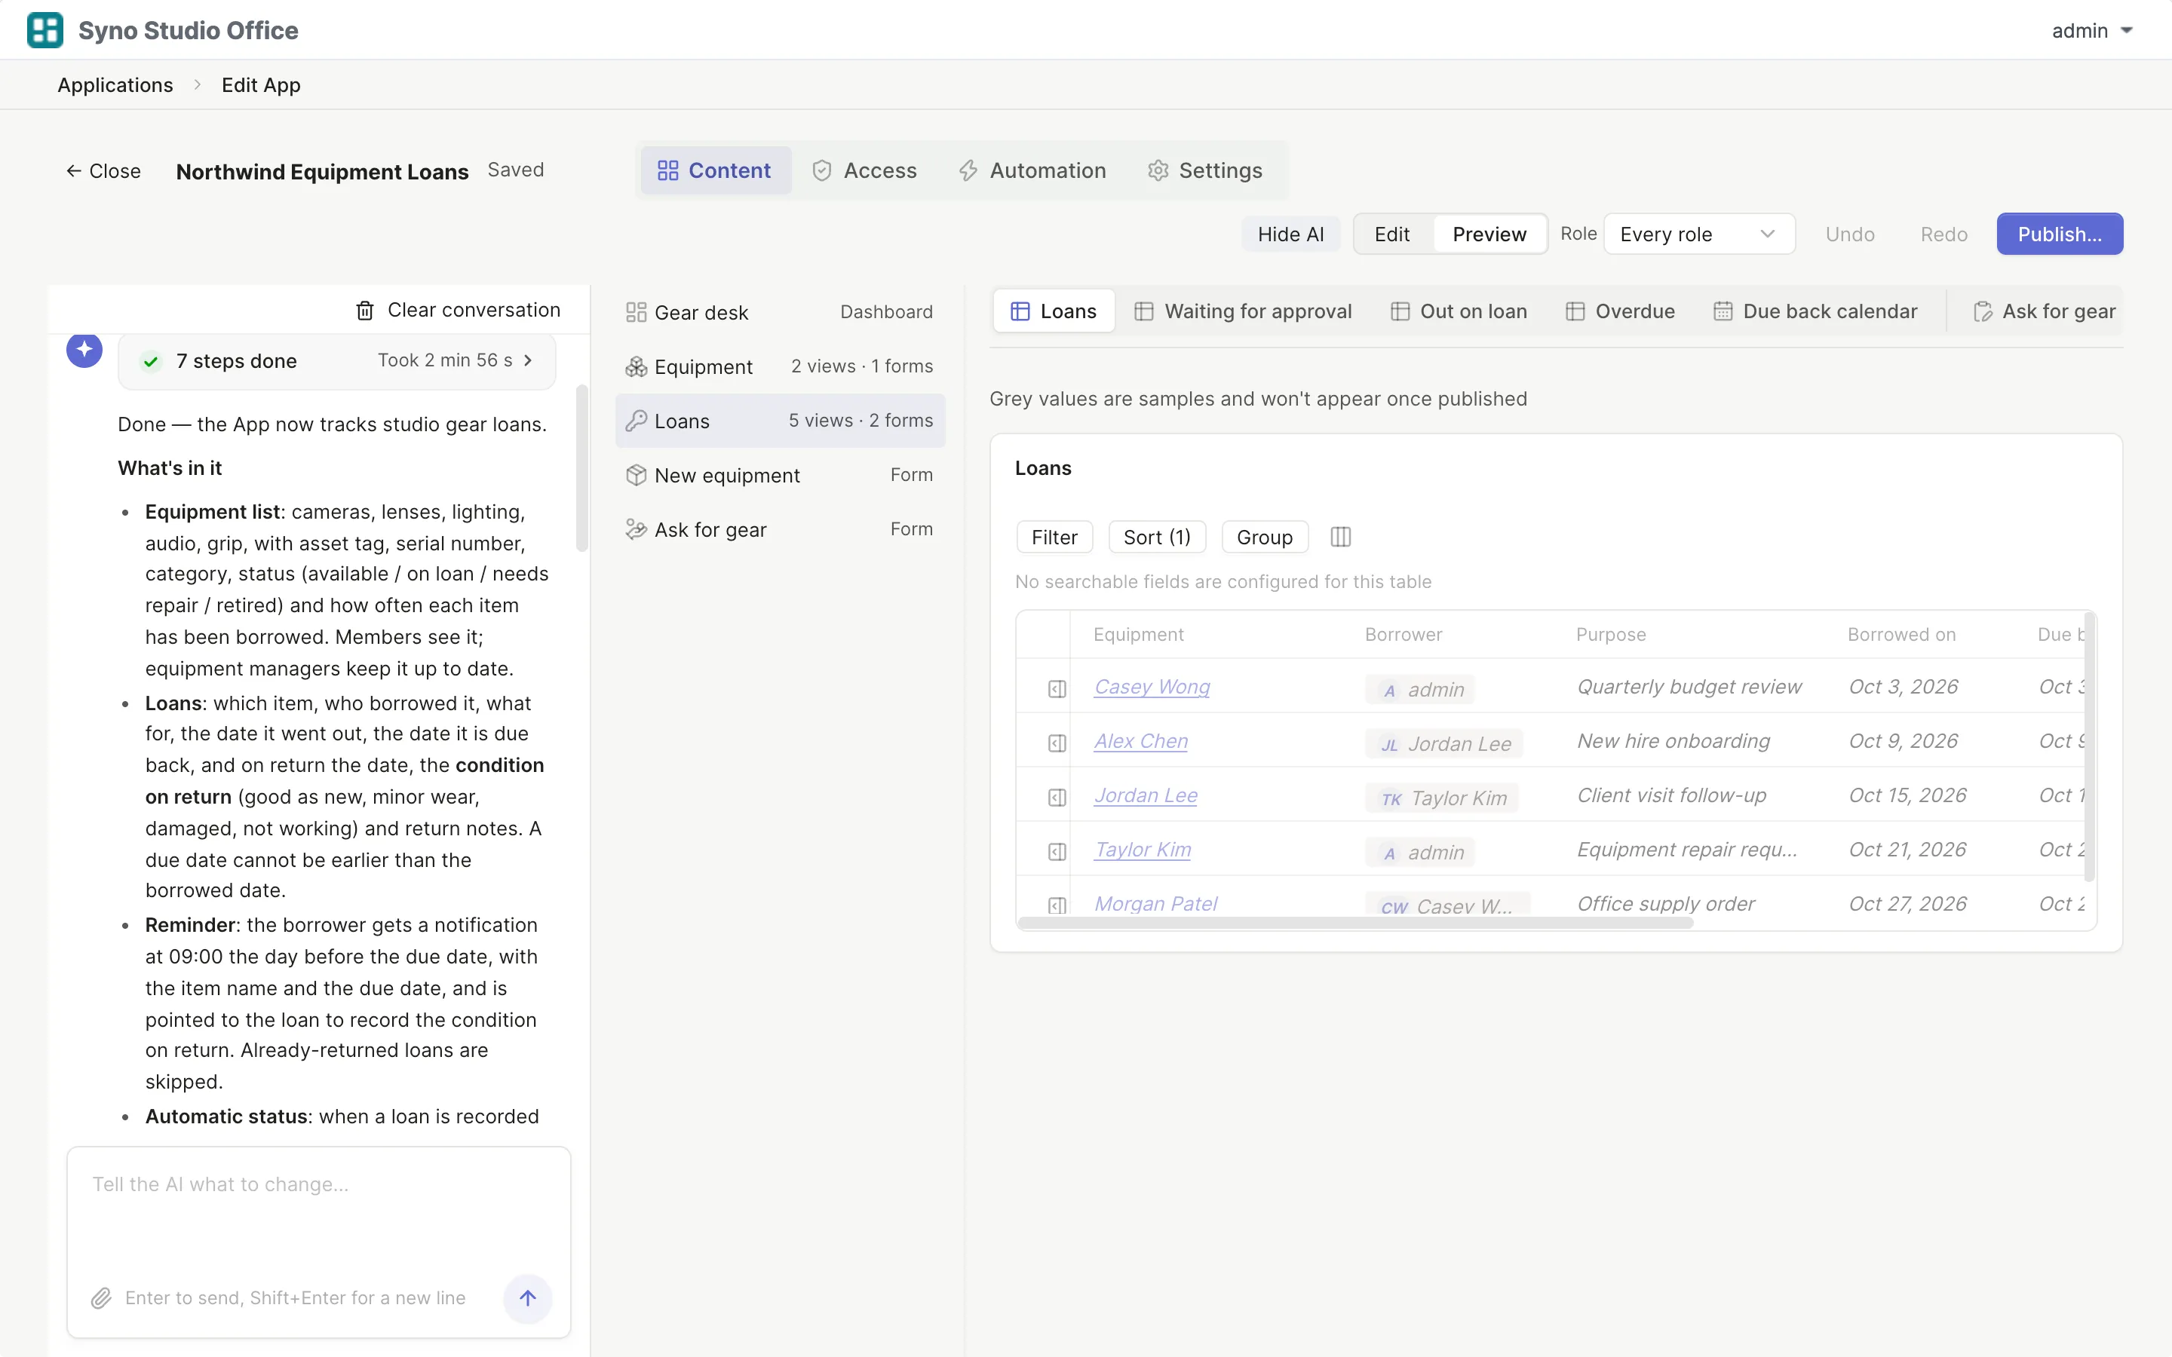Open the Role Every role dropdown
The image size is (2172, 1357).
[1698, 234]
